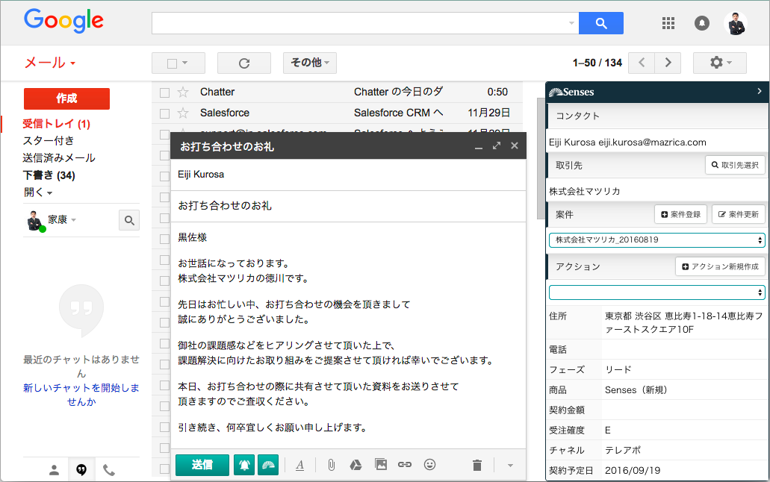
Task: Click the アクション新規作成 button
Action: [721, 266]
